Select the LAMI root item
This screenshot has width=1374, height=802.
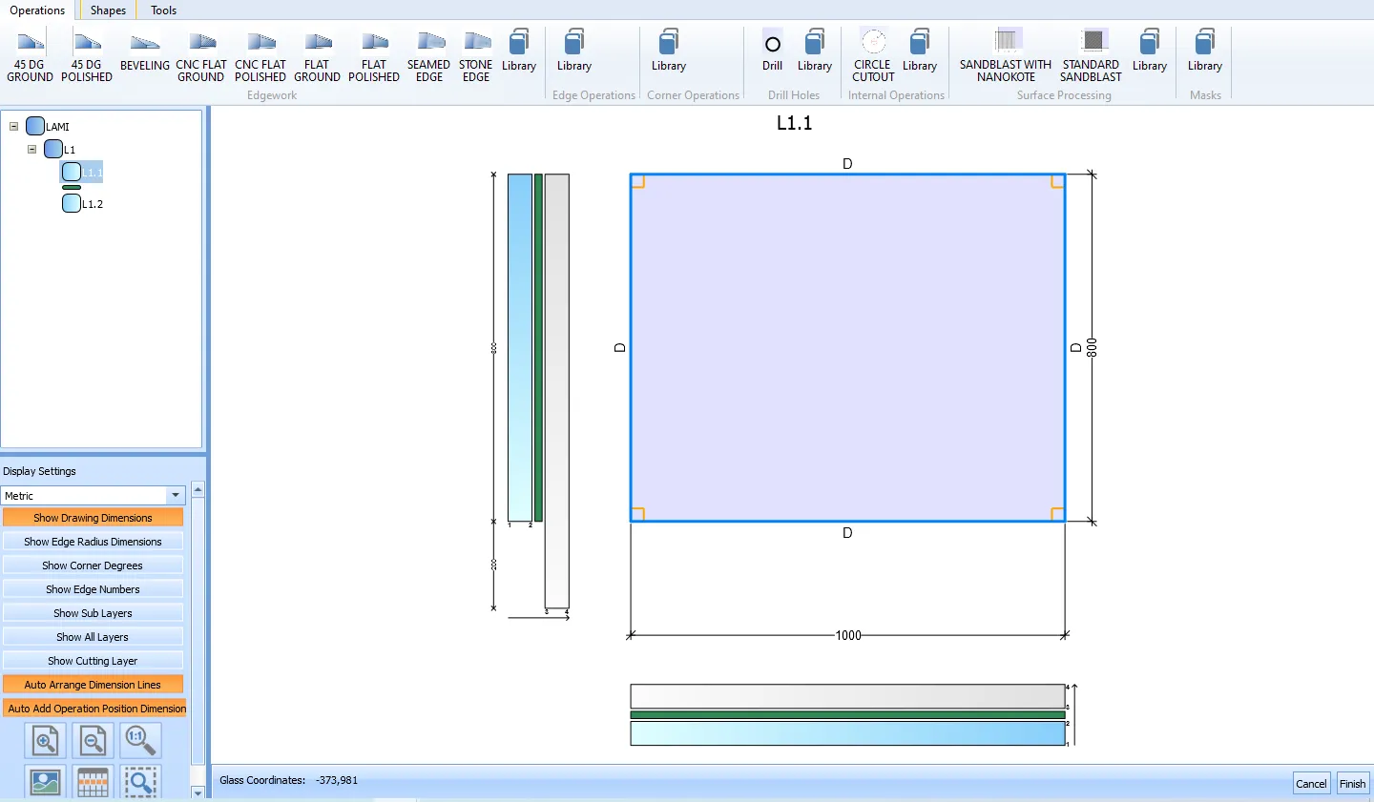click(x=48, y=126)
